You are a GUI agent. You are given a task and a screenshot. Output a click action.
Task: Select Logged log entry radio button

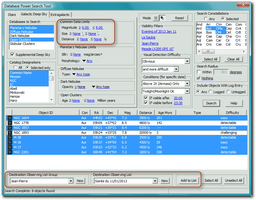click(x=210, y=92)
